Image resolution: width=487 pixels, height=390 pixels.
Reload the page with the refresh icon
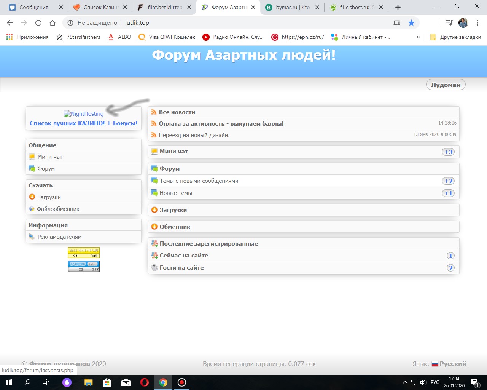(38, 23)
